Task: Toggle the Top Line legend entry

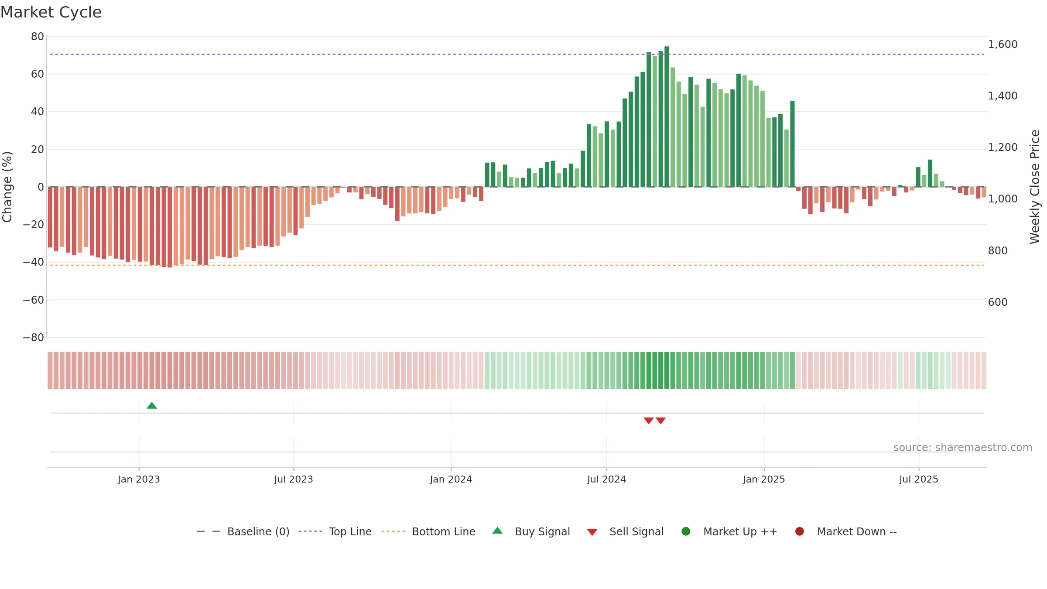Action: (335, 532)
